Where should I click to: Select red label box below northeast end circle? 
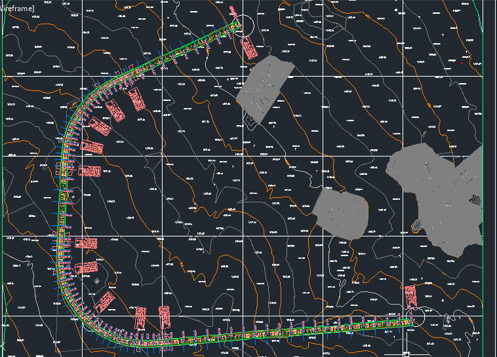click(248, 48)
